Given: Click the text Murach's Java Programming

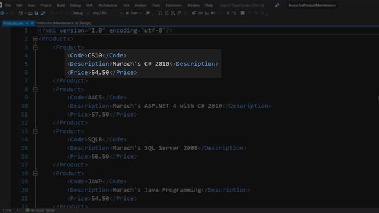Looking at the screenshot, I should pyautogui.click(x=156, y=190).
